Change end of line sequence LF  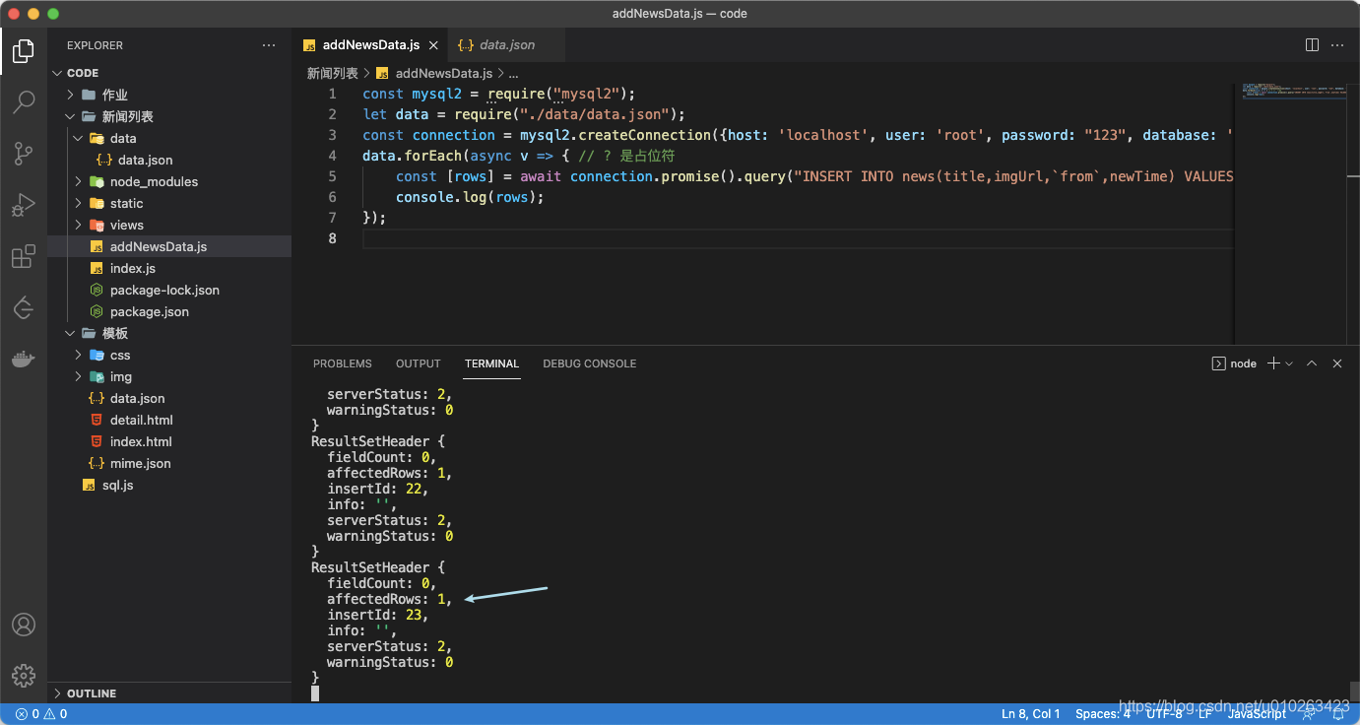pyautogui.click(x=1205, y=714)
